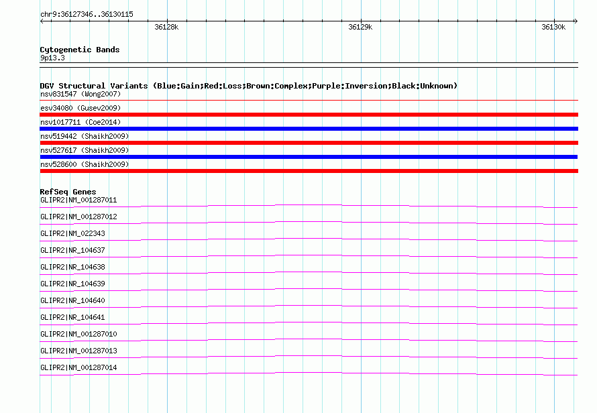
Task: Open variant nsv1017711 (Coe2014) label
Action: pos(80,122)
